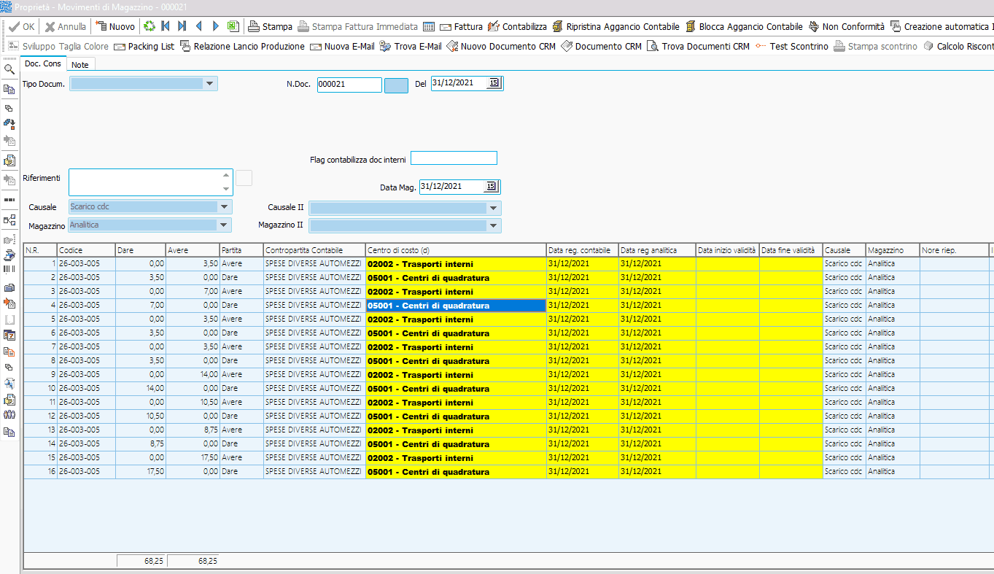994x574 pixels.
Task: Click Fattura toolbar button
Action: pyautogui.click(x=461, y=26)
